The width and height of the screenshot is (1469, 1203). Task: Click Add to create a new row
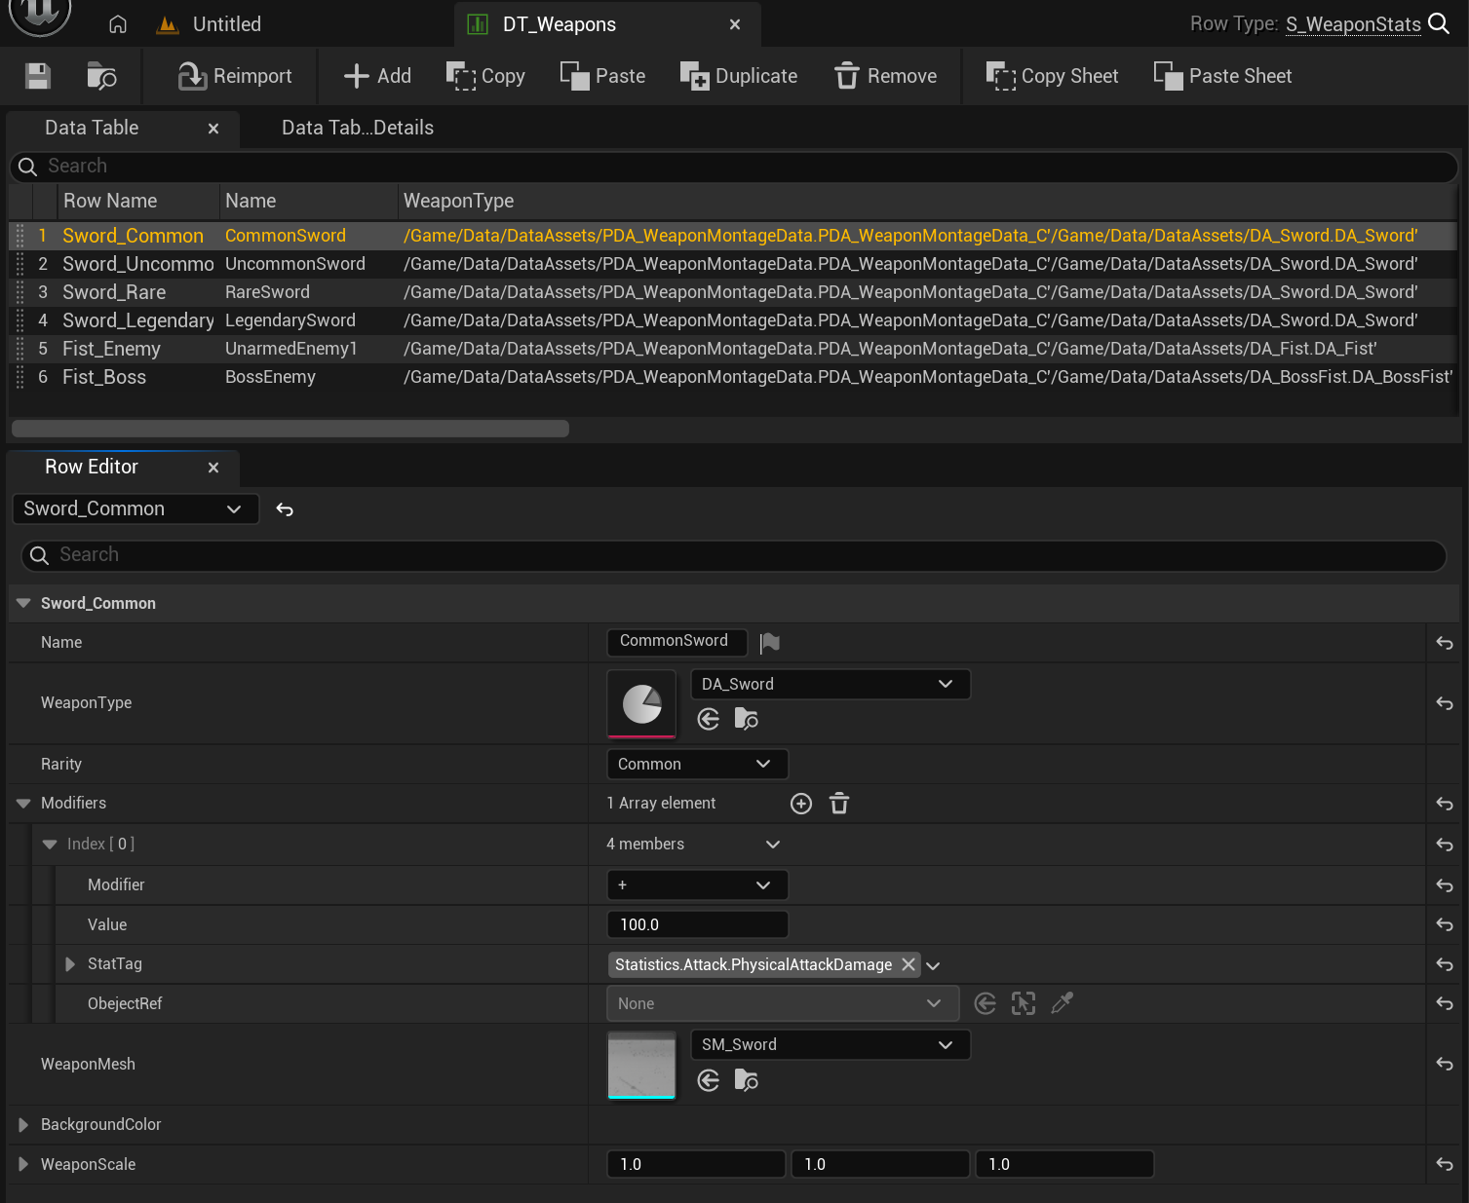pos(378,76)
